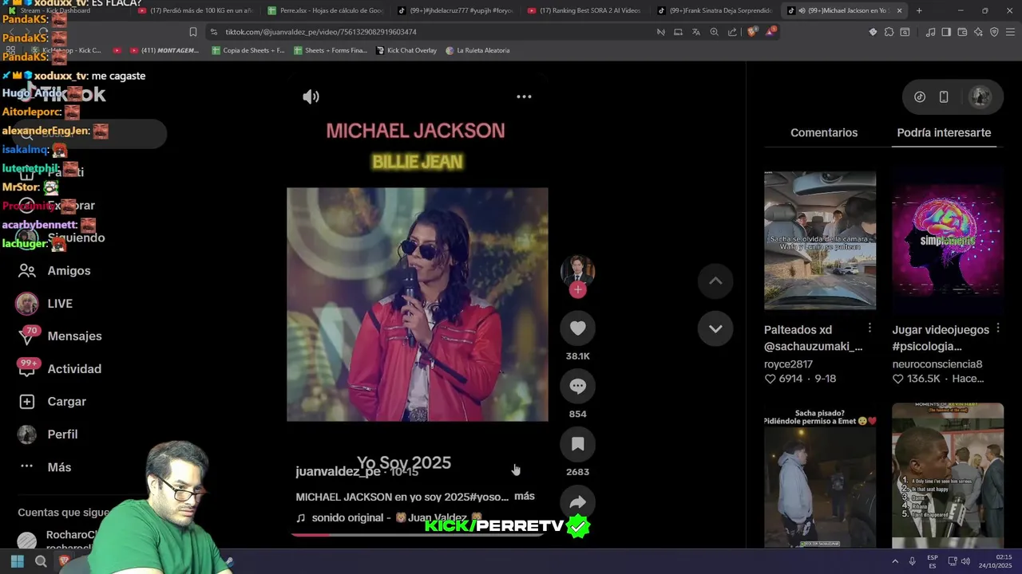Click the compass coin icon at top right
Viewport: 1022px width, 574px height.
pos(920,97)
